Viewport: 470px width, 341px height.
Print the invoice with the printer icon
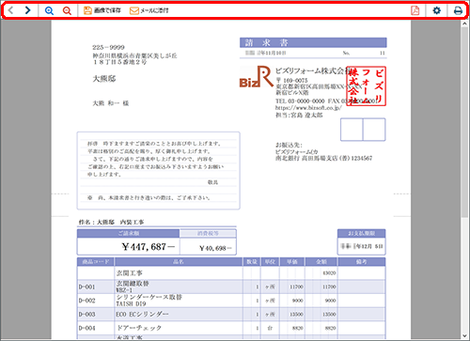(458, 10)
